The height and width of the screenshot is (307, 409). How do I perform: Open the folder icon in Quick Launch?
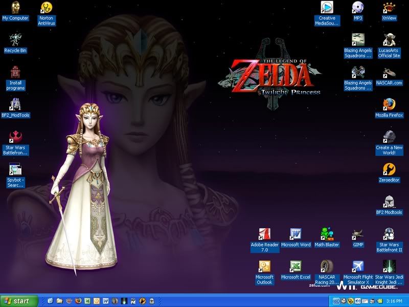pos(59,301)
